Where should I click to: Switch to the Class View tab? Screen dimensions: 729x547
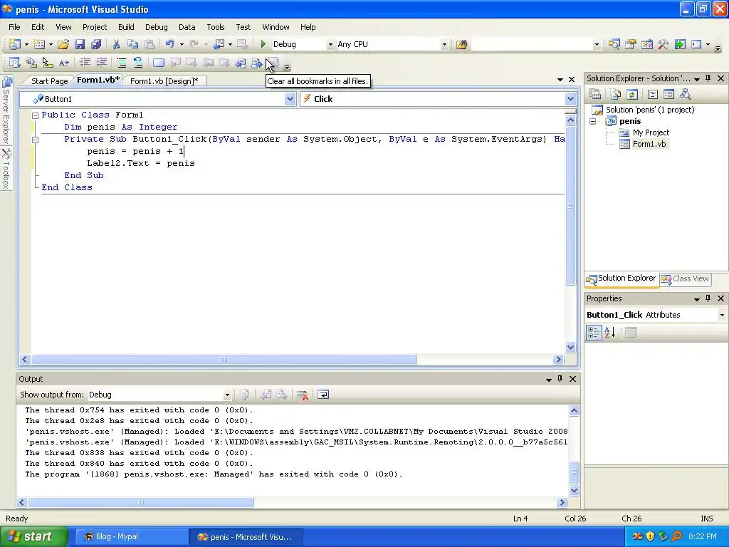pyautogui.click(x=686, y=278)
